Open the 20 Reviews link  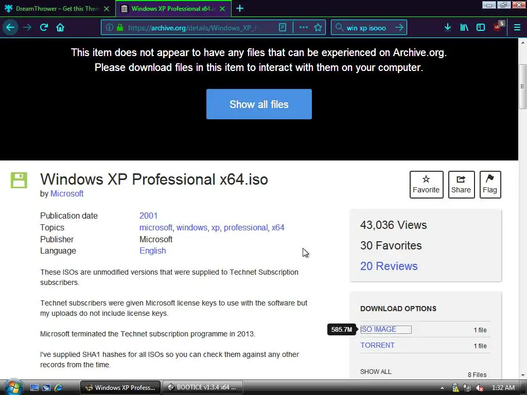click(389, 266)
